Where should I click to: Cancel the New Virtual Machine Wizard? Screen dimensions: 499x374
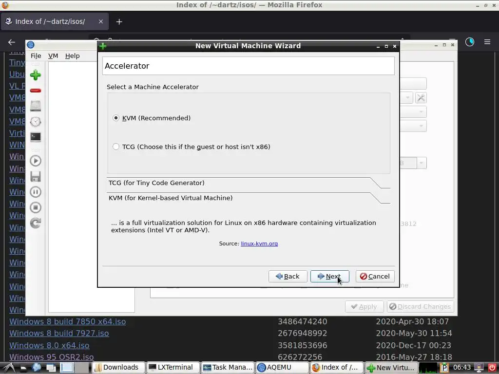point(375,277)
